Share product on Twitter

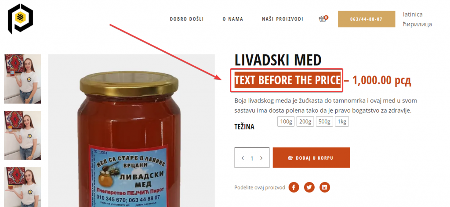tap(309, 188)
